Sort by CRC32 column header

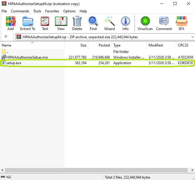pyautogui.click(x=186, y=45)
